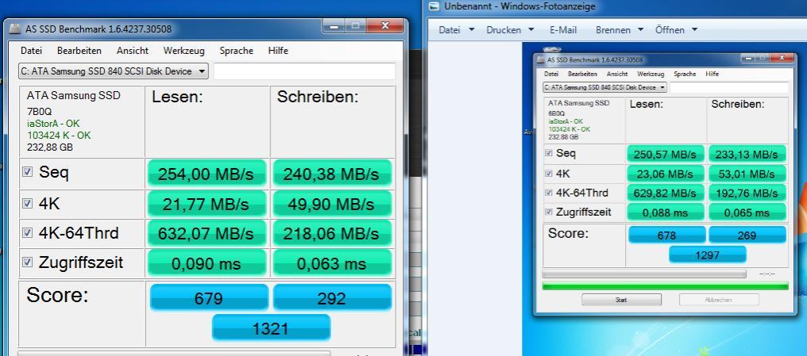Screen dimensions: 807x356
Task: Click the empty text field in the photo's AS SSD window
Action: pos(729,87)
